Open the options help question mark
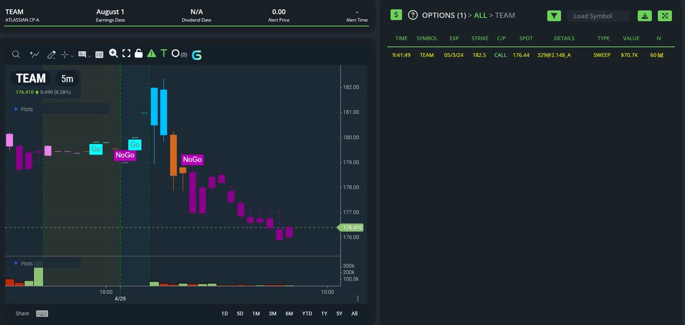The width and height of the screenshot is (685, 325). 413,15
